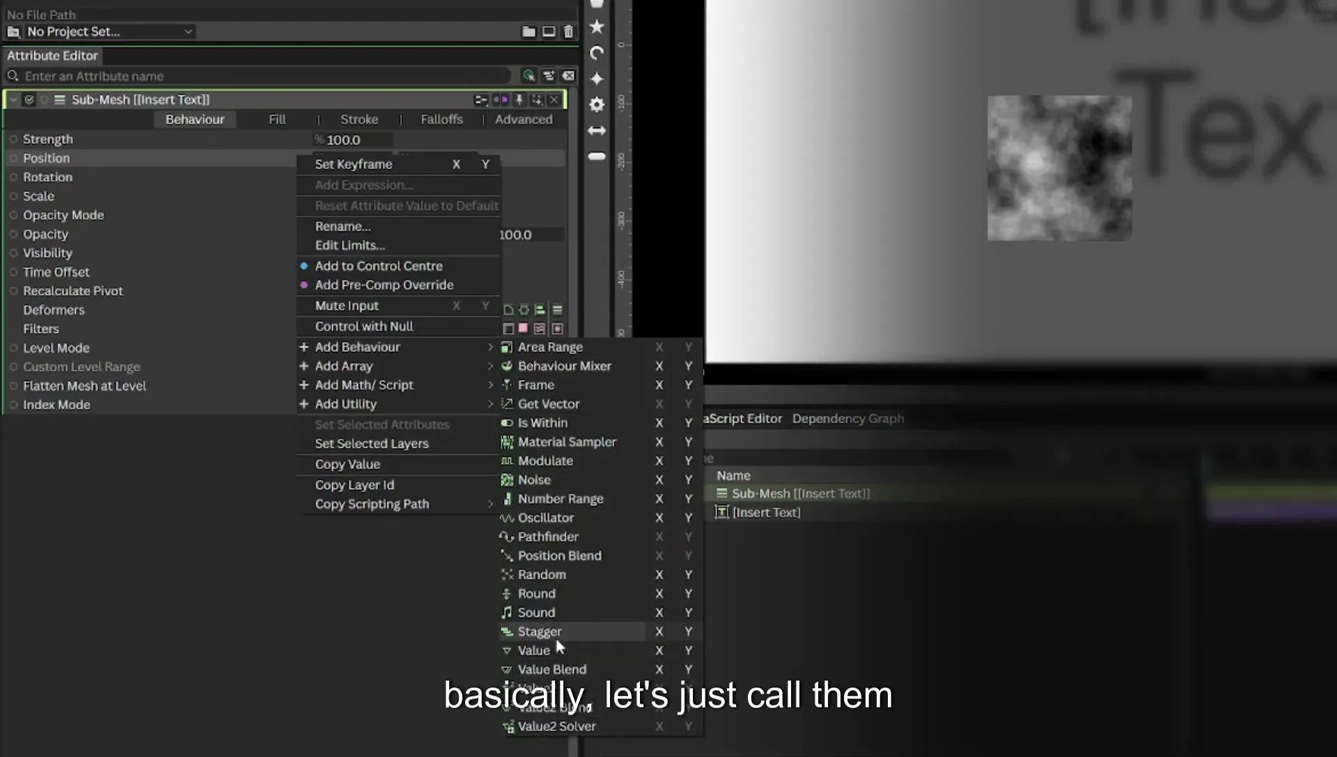Expand the Add Behaviour submenu
Image resolution: width=1337 pixels, height=757 pixels.
pos(398,346)
